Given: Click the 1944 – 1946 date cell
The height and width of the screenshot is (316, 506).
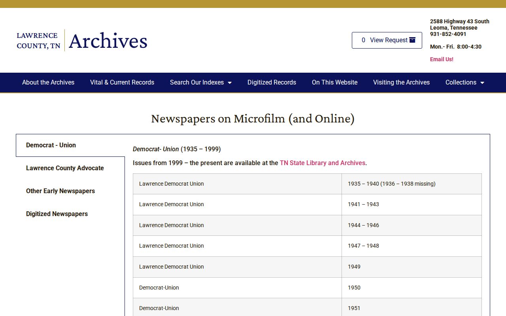Looking at the screenshot, I should 412,225.
